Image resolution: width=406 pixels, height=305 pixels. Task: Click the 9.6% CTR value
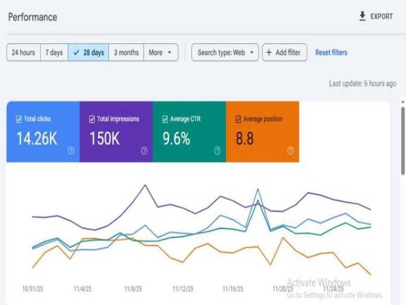(176, 138)
